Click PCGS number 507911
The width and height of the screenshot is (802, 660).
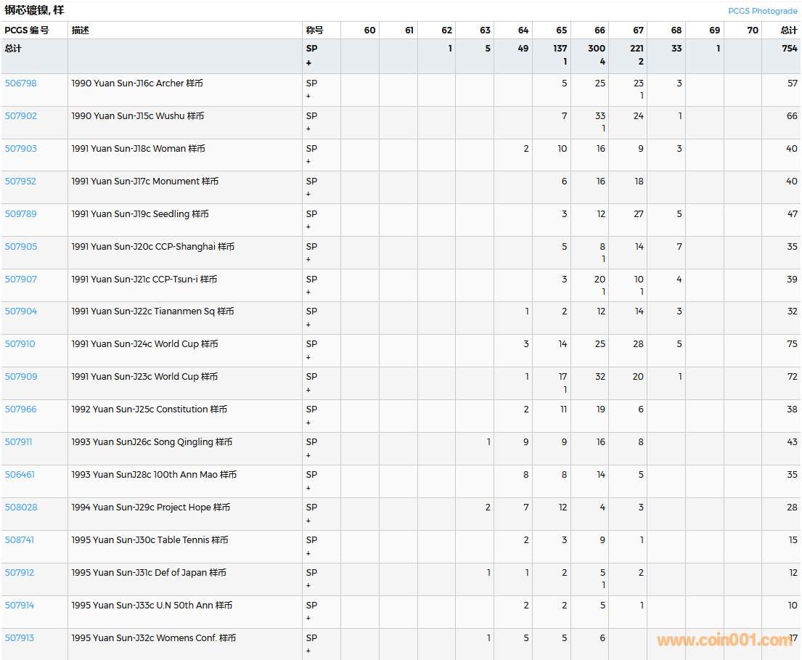tap(18, 442)
